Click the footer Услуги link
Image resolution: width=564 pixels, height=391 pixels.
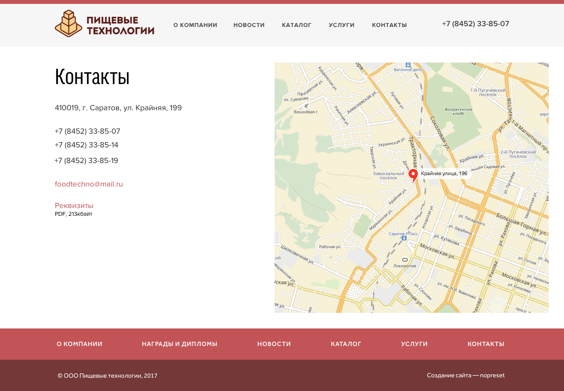[x=414, y=344]
